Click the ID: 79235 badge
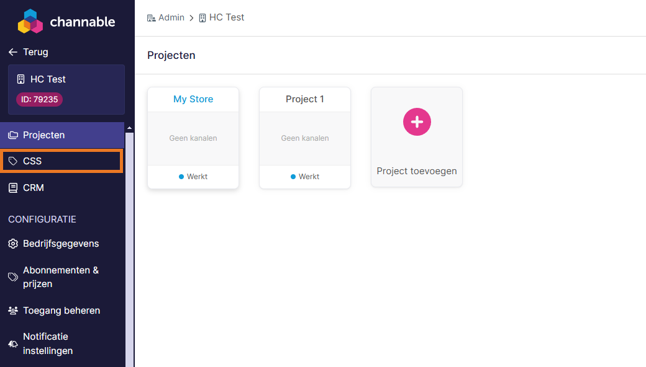Image resolution: width=646 pixels, height=367 pixels. pyautogui.click(x=39, y=99)
